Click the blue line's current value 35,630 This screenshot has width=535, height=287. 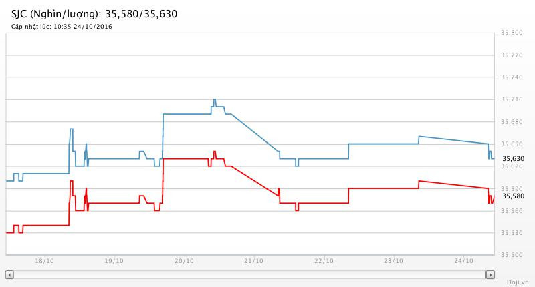[513, 158]
